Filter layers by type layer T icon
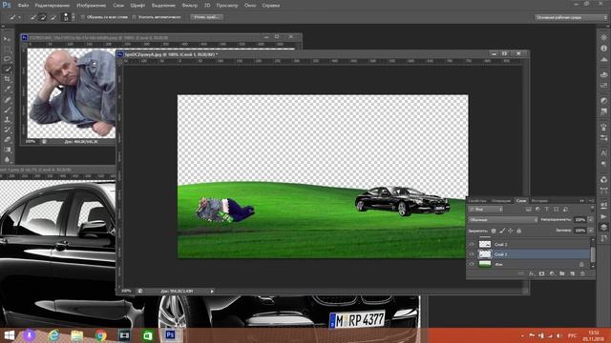Screen dimensions: 611x343 547,210
